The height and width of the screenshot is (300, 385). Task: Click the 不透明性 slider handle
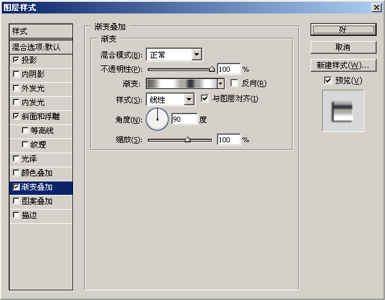(212, 69)
